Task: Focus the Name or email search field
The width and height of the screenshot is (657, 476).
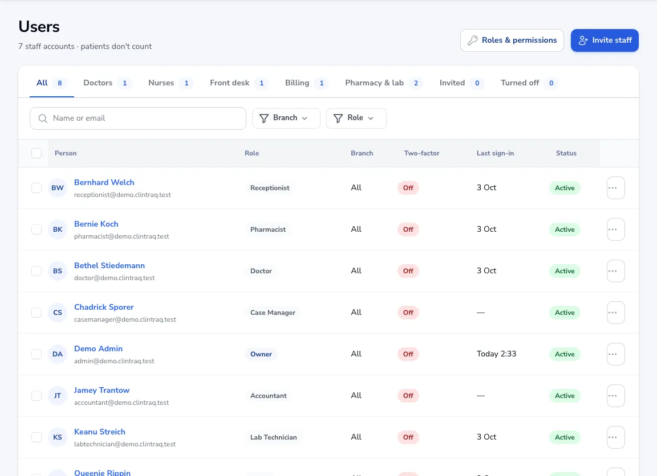Action: pos(138,118)
